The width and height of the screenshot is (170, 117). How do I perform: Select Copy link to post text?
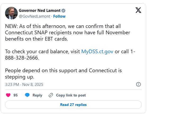(x=71, y=95)
